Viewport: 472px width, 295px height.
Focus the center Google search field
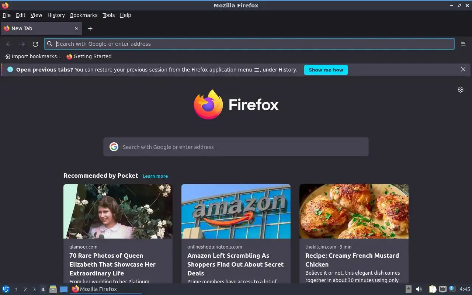point(236,147)
